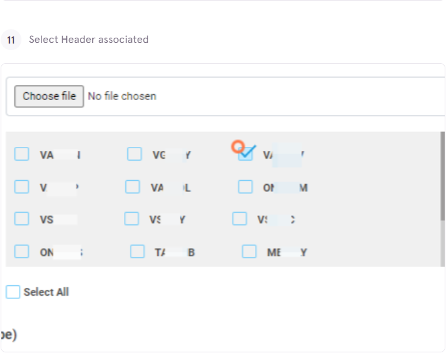Check the TA…B header checkbox
The height and width of the screenshot is (353, 446).
(138, 252)
